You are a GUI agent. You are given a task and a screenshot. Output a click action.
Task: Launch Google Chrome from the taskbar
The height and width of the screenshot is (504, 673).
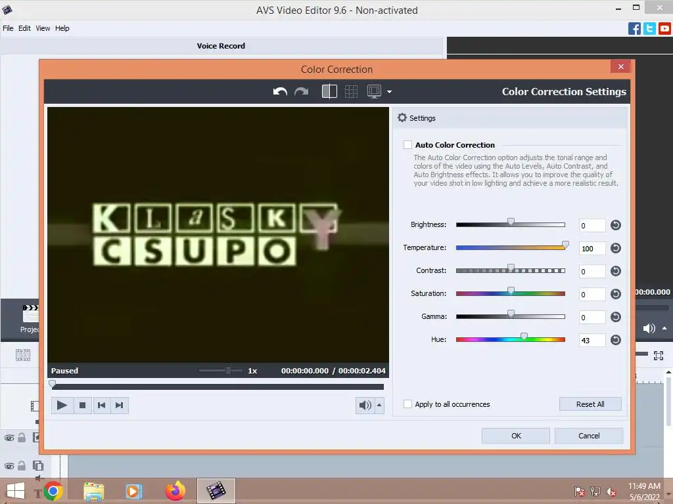coord(53,491)
